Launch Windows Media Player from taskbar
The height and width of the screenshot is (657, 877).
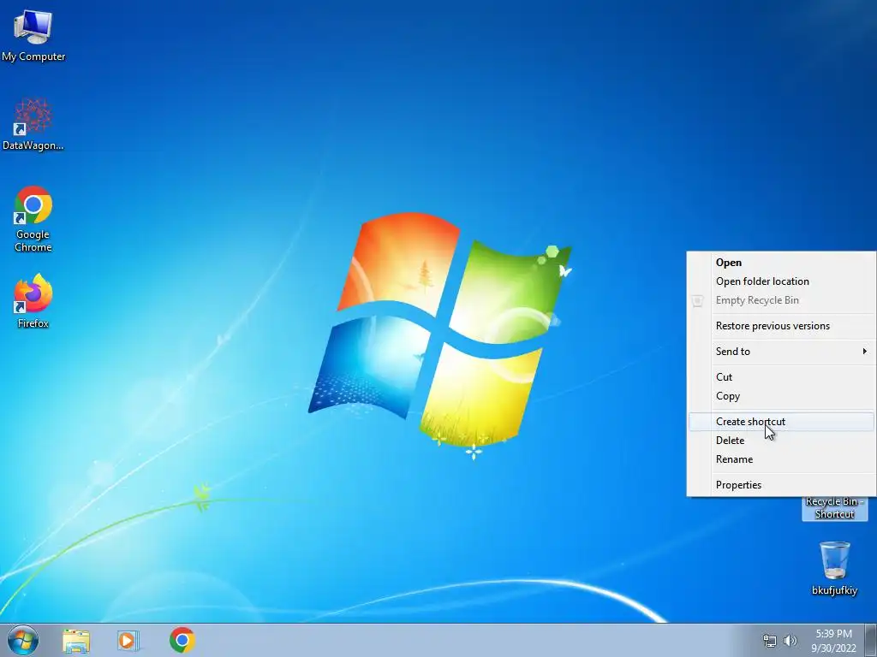click(x=128, y=641)
